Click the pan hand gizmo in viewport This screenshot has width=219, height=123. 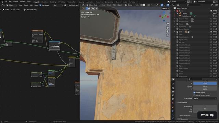(x=167, y=28)
